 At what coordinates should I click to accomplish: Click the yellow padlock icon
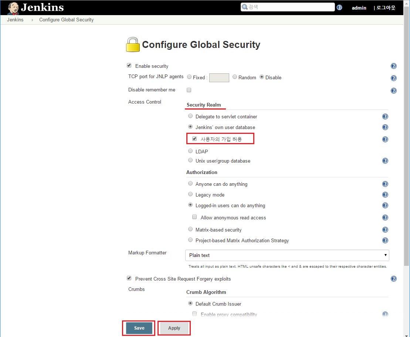pyautogui.click(x=133, y=45)
